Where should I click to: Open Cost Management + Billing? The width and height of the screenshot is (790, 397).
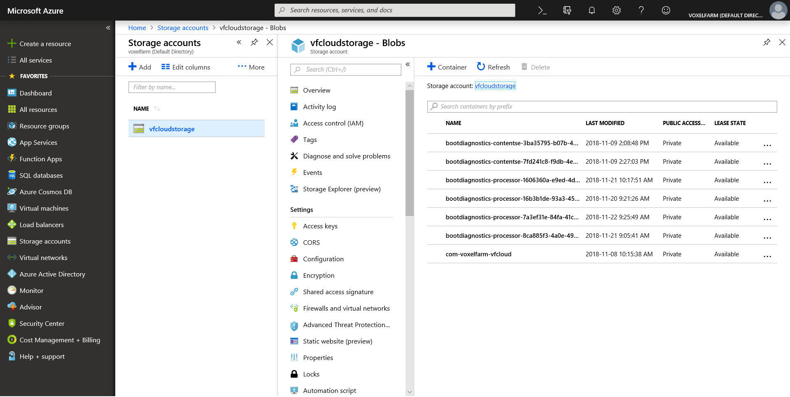[60, 340]
